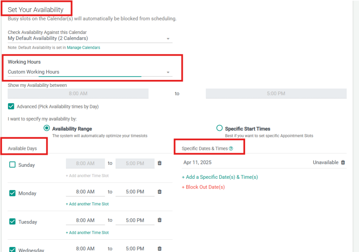Image resolution: width=359 pixels, height=252 pixels.
Task: Click Add a Specific Date(s) & Time(s)
Action: tap(220, 177)
